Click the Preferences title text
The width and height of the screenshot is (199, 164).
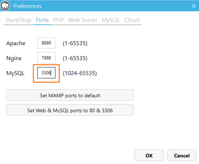point(28,6)
